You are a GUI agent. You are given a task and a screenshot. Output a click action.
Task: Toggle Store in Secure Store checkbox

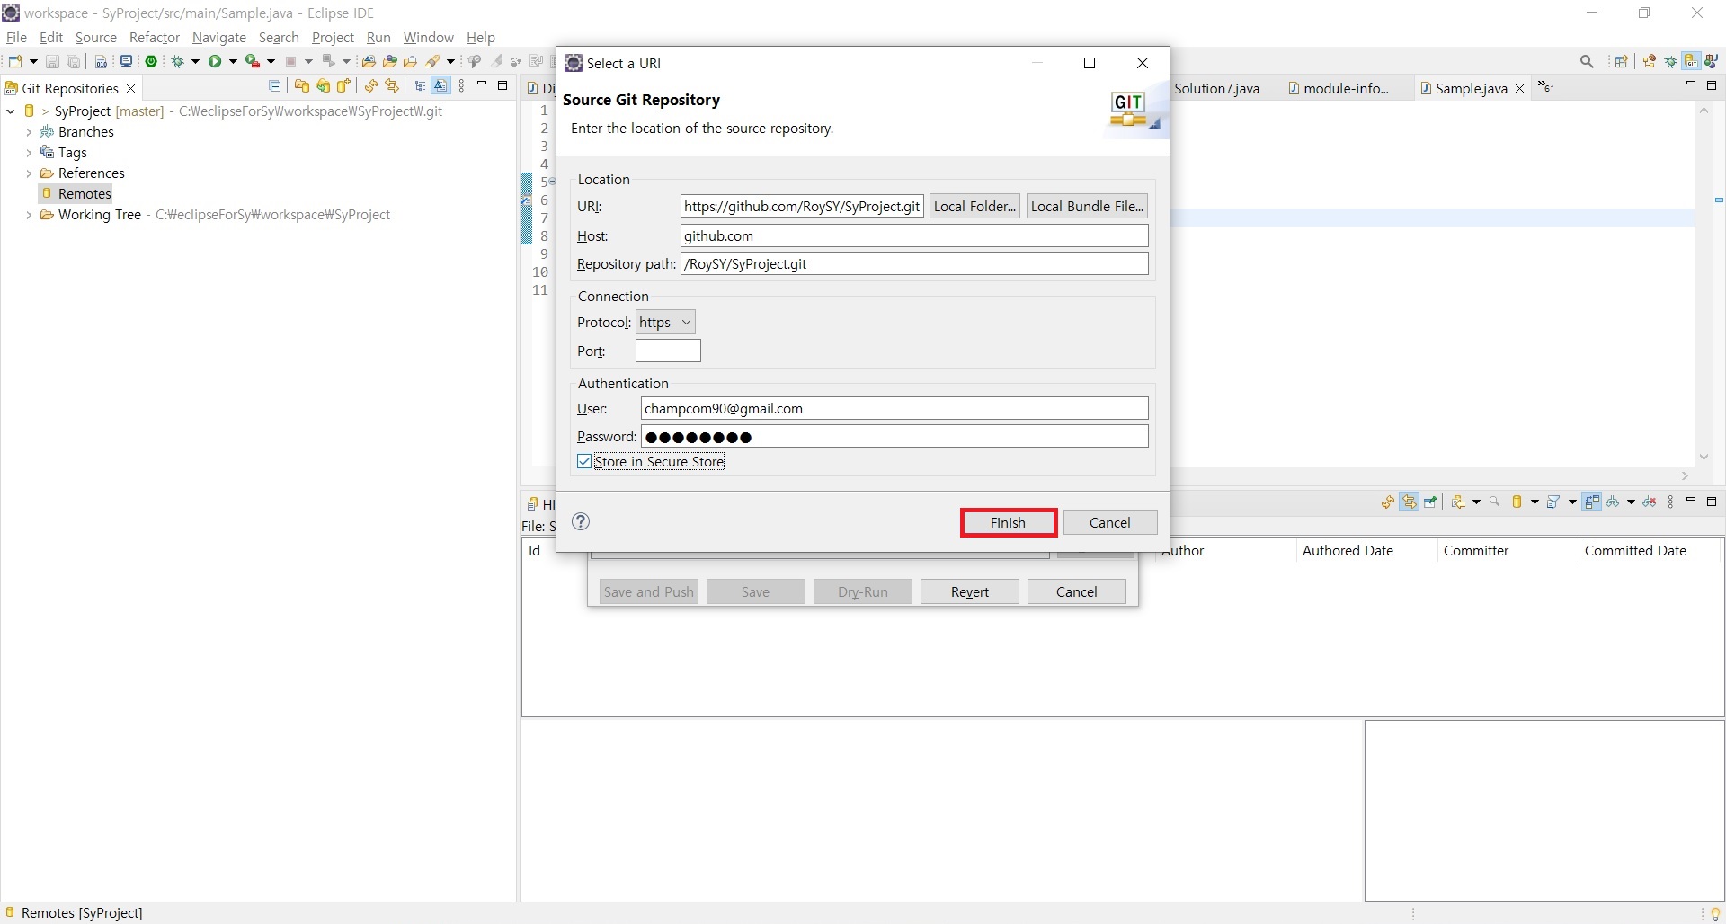pos(584,461)
